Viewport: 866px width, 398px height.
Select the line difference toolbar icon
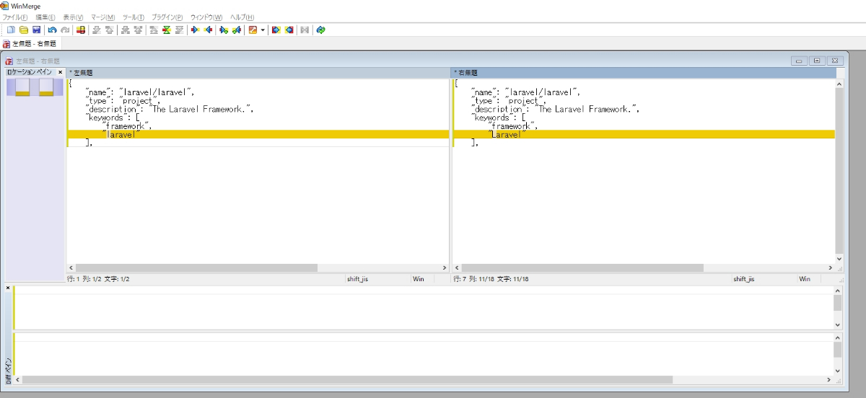pos(80,30)
